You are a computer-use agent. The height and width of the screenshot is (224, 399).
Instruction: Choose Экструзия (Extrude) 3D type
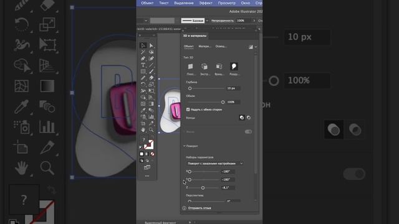(204, 67)
